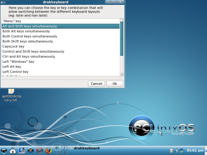
Task: Select "Ctrl and Alt keys simultaneously"
Action: [29, 57]
